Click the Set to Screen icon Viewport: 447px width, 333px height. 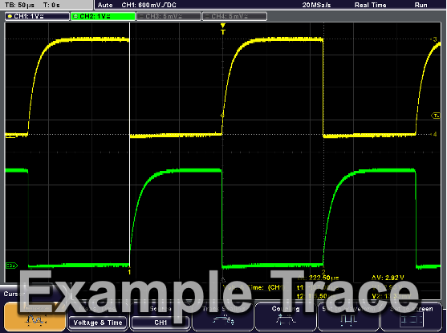pos(411,320)
